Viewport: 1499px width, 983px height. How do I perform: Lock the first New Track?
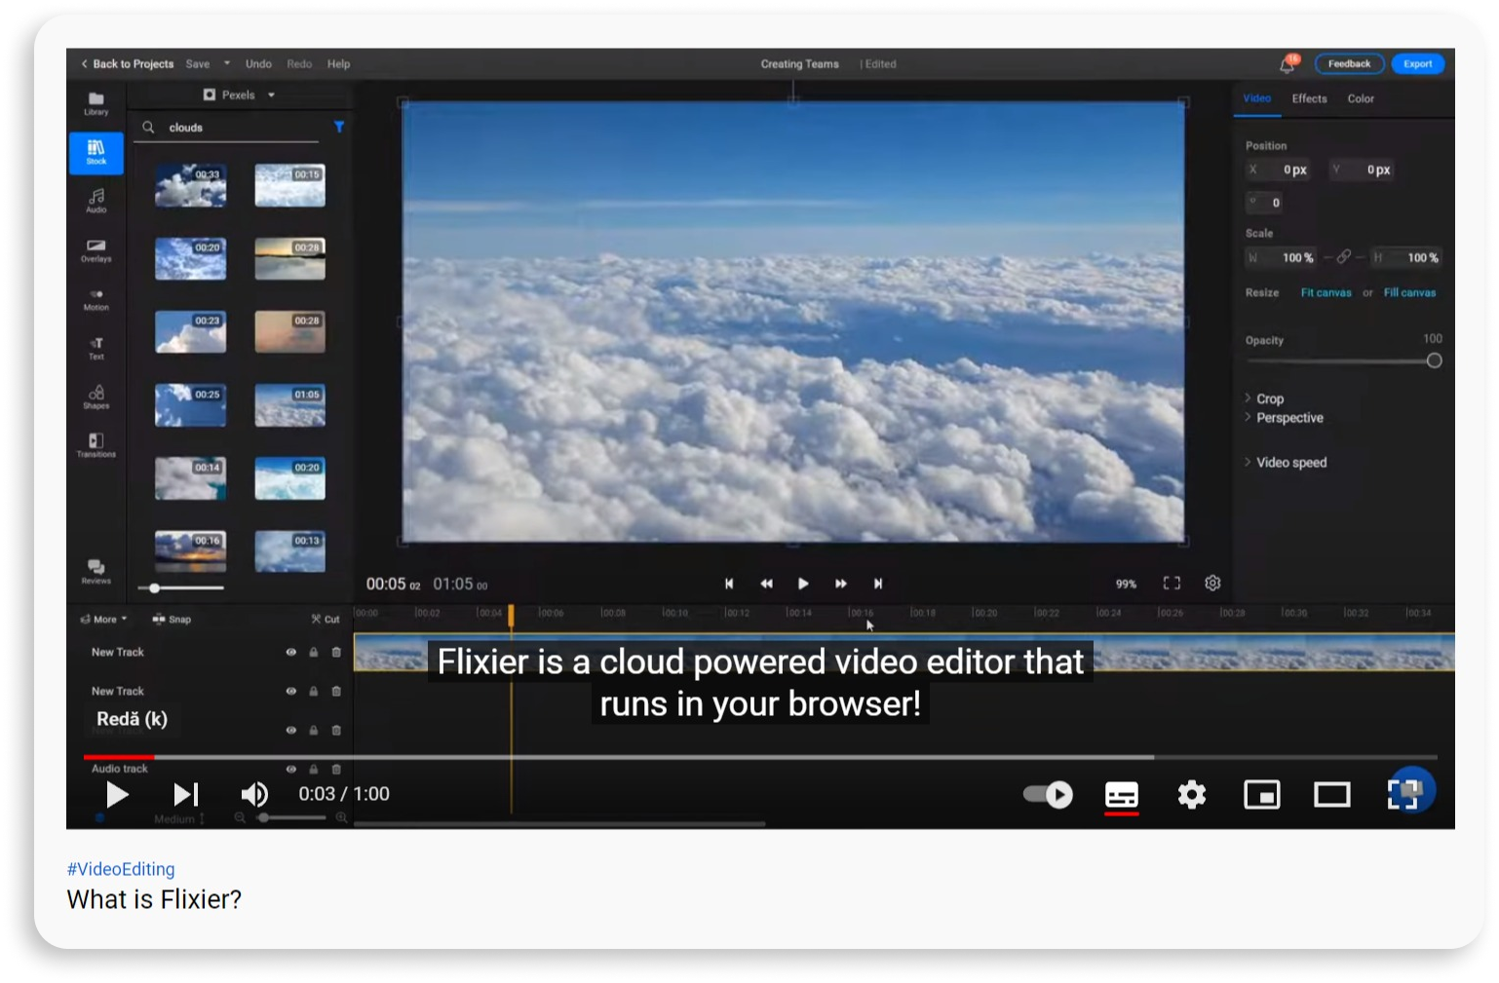point(314,652)
